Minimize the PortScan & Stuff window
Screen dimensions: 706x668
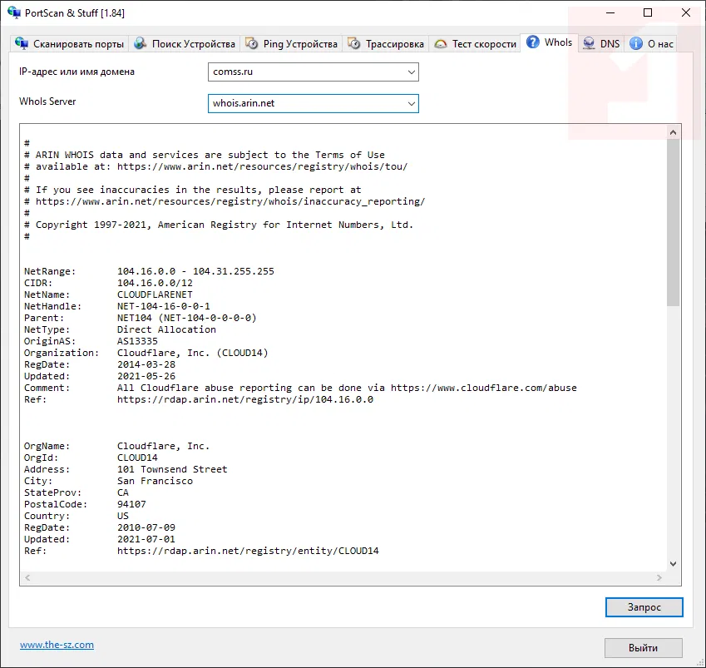(610, 12)
